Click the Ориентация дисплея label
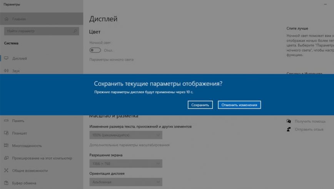 (x=107, y=174)
